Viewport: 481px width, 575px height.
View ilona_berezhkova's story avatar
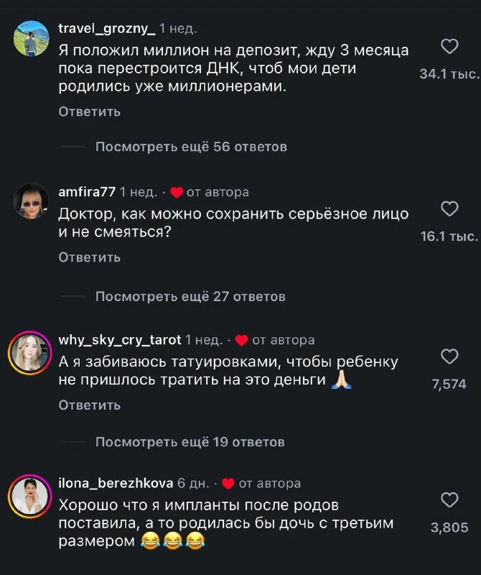pyautogui.click(x=30, y=494)
